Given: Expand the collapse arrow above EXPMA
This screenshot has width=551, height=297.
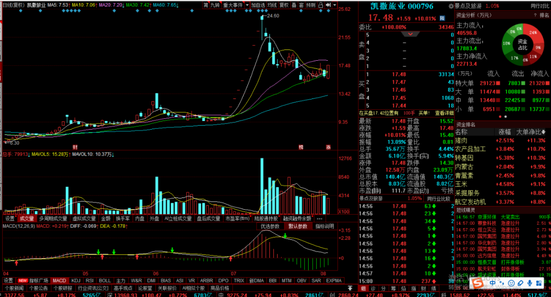Looking at the screenshot, I should pos(350,288).
